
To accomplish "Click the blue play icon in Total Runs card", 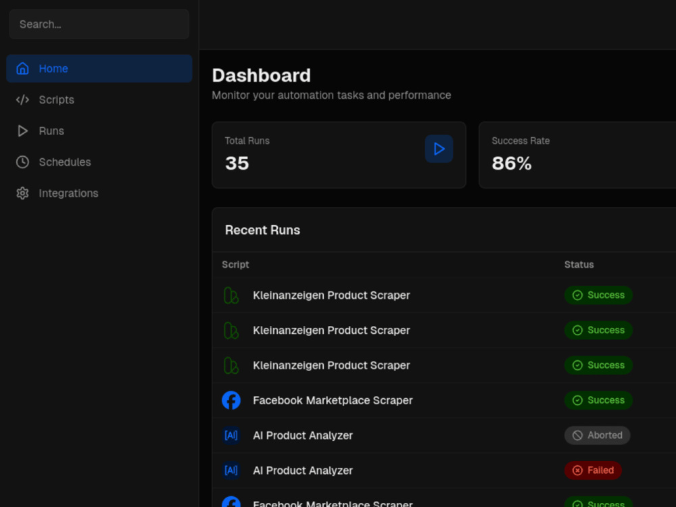I will [439, 149].
